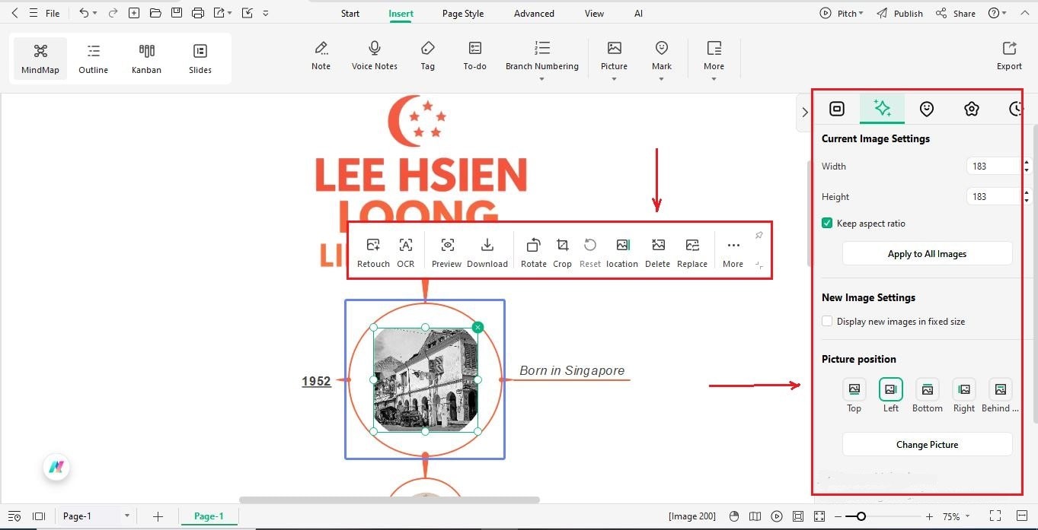Run OCR on the selected image
The image size is (1038, 530).
coord(406,252)
